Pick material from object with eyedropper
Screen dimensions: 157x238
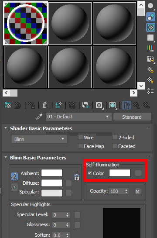point(39,117)
